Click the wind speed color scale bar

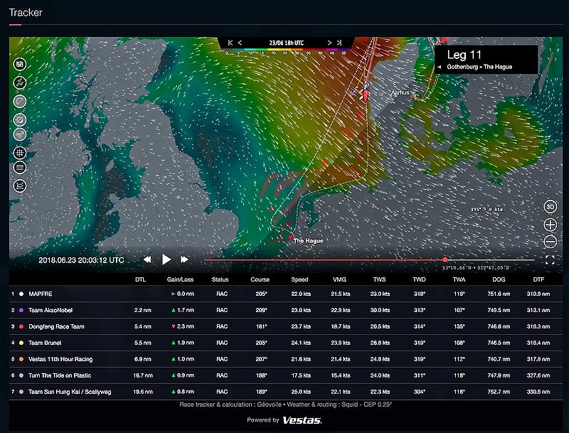(x=286, y=50)
